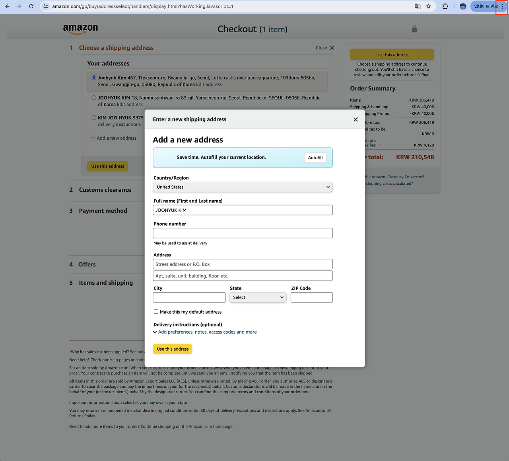509x461 pixels.
Task: Click Use this address in the dialog
Action: [x=173, y=349]
